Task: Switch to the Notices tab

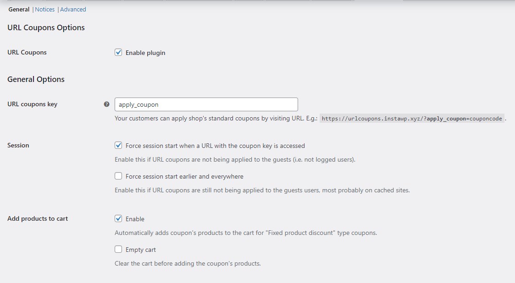Action: [44, 9]
